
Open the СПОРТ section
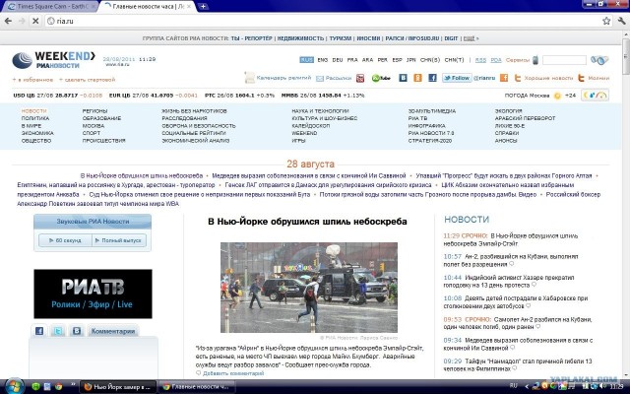pos(92,133)
